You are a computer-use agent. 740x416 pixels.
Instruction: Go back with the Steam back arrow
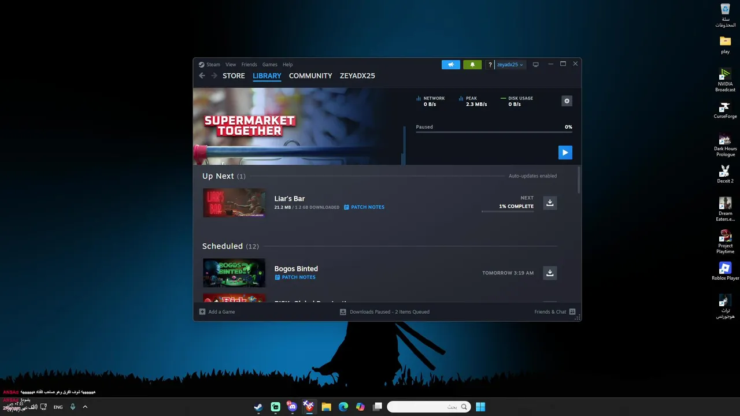202,76
